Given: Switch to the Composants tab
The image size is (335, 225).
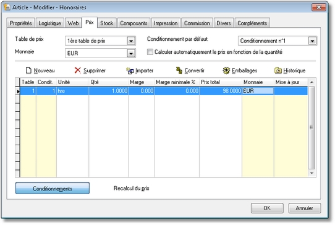Looking at the screenshot, I should coord(134,23).
